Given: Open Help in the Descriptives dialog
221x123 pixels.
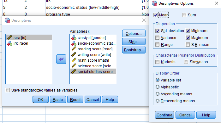Looking at the screenshot, I should click(x=110, y=99).
